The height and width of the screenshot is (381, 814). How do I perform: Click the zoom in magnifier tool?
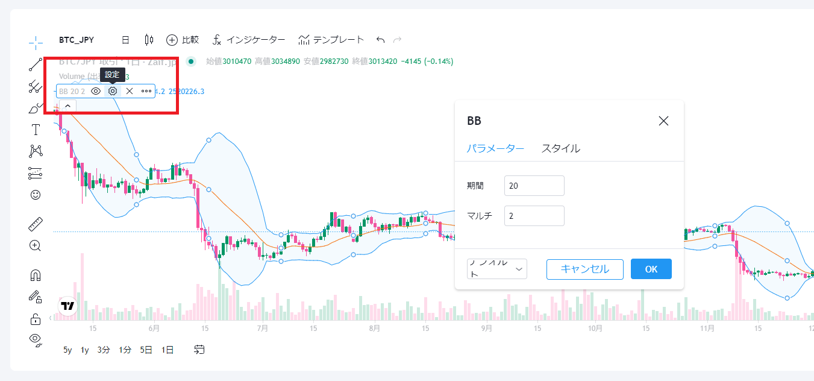point(36,246)
